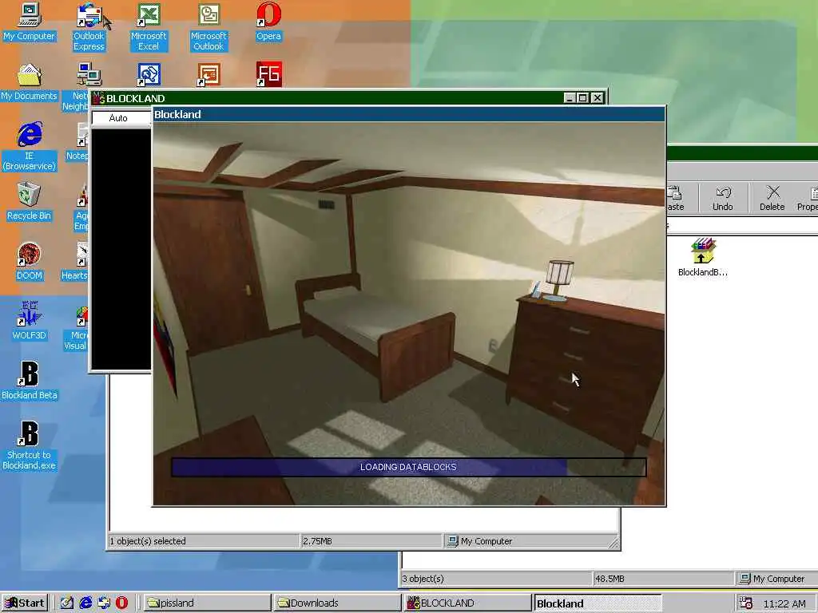Screen dimensions: 818x613
Task: Click the Blockland game taskbar button
Action: [x=598, y=603]
